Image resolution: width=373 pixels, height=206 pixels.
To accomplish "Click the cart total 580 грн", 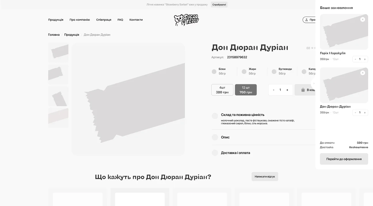I will [362, 143].
